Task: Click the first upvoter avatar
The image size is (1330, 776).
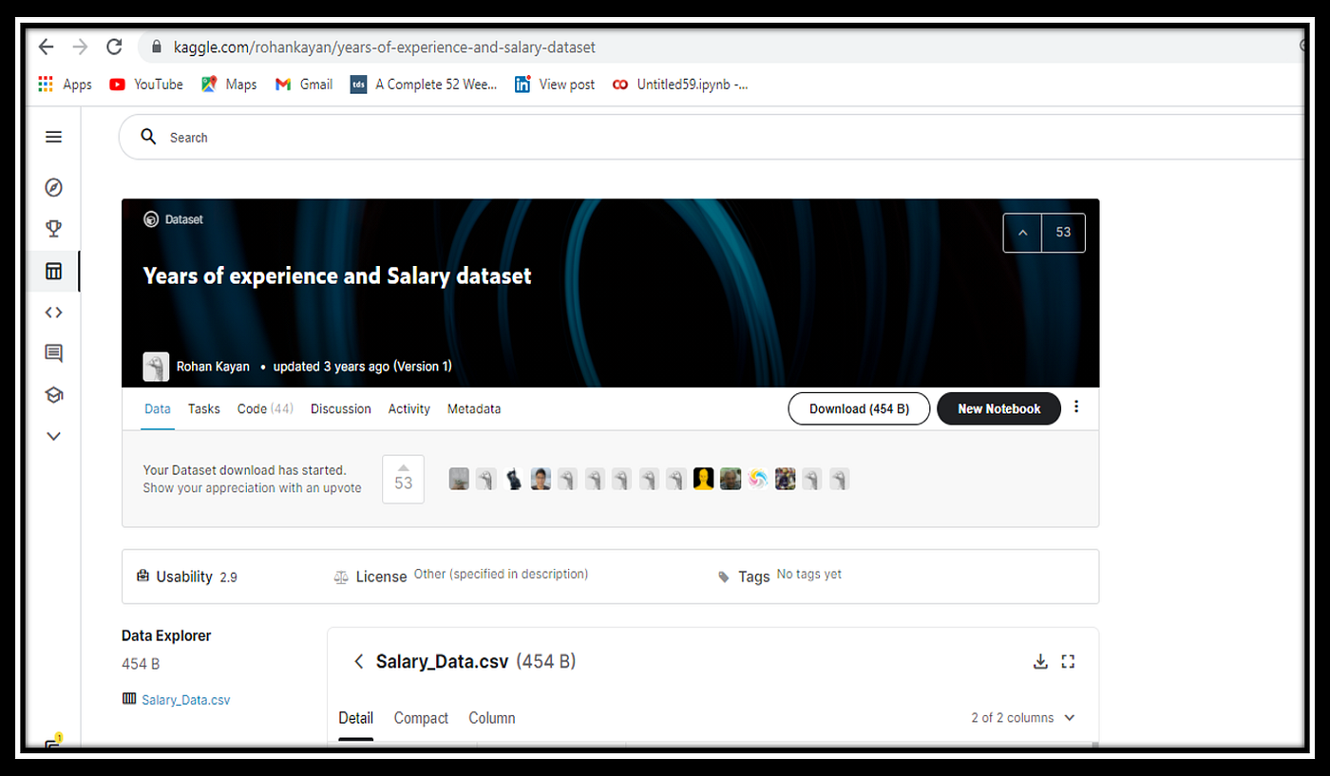Action: pos(459,479)
